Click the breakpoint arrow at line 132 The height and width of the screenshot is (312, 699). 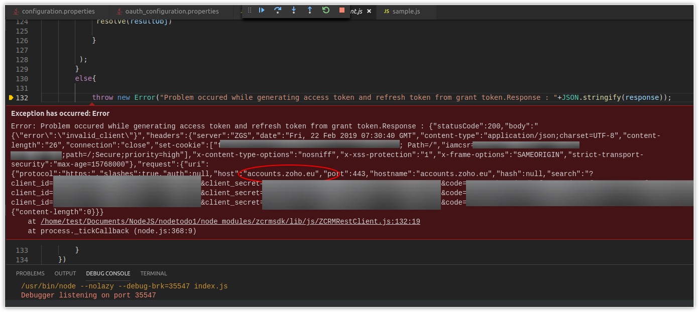[12, 97]
